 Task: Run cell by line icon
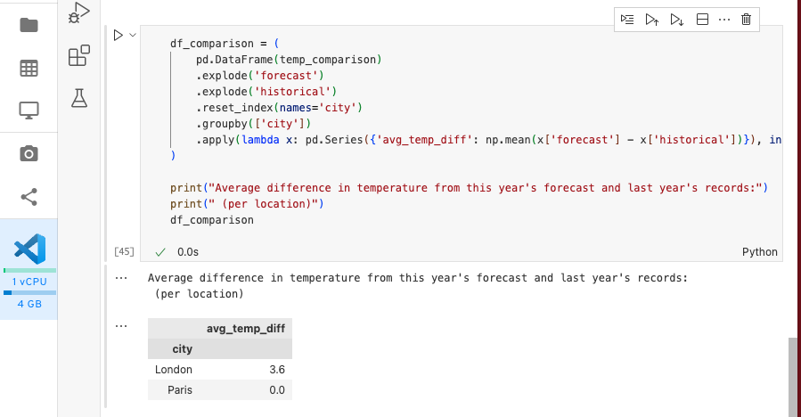tap(628, 19)
